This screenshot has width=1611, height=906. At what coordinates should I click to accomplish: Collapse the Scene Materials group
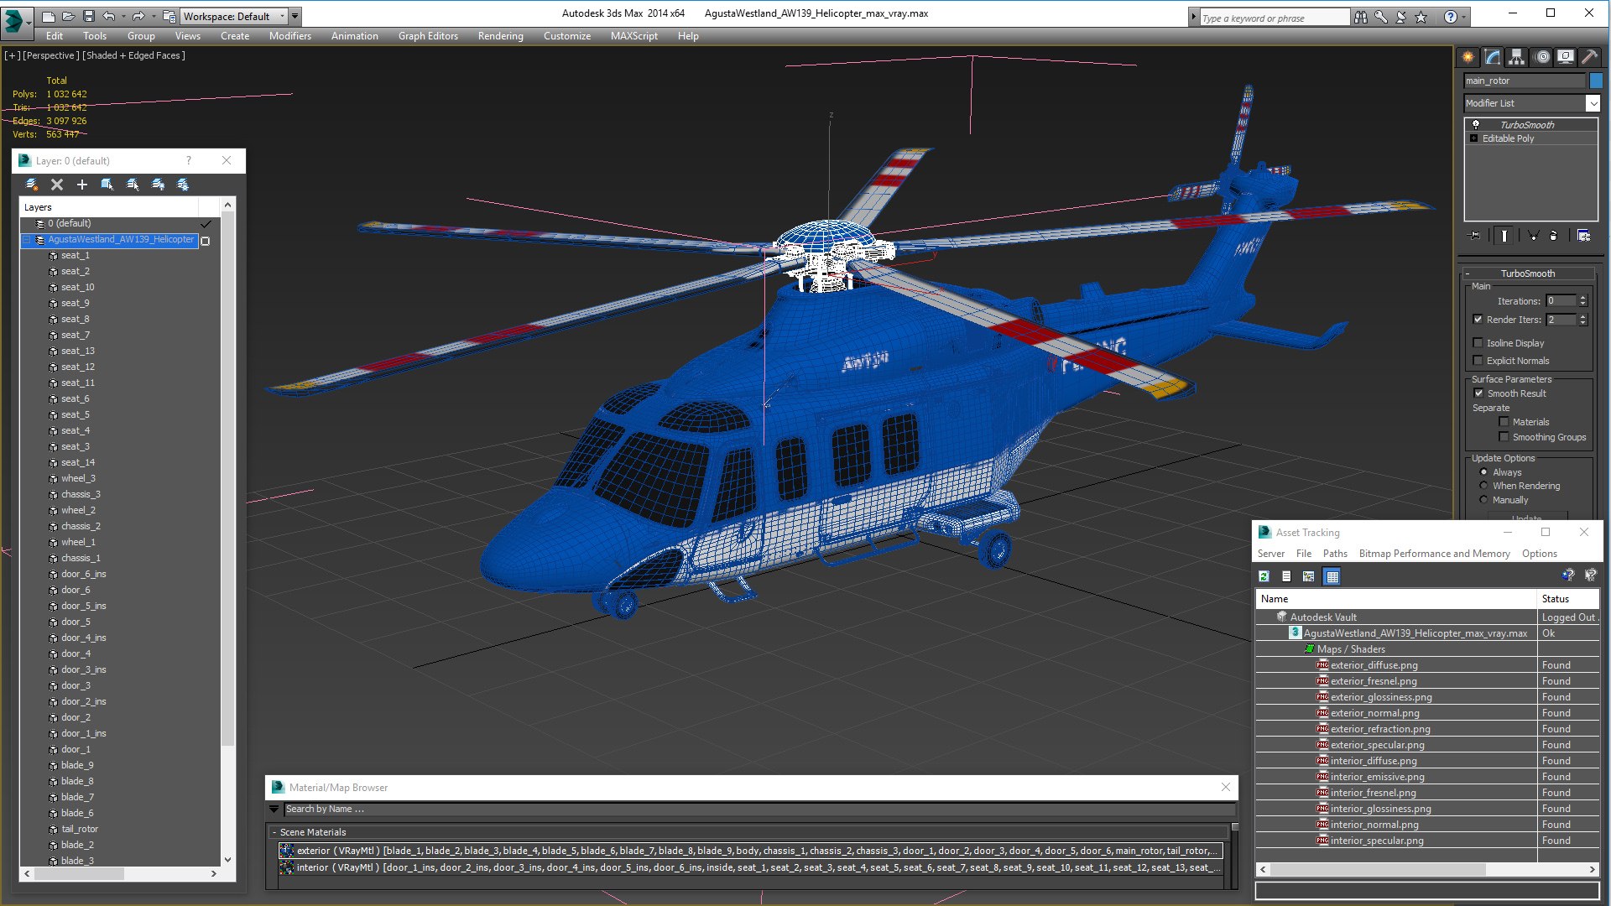tap(274, 832)
